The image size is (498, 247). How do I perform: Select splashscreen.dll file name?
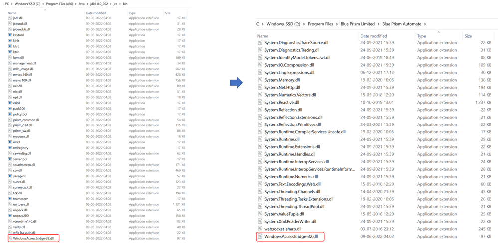point(24,165)
